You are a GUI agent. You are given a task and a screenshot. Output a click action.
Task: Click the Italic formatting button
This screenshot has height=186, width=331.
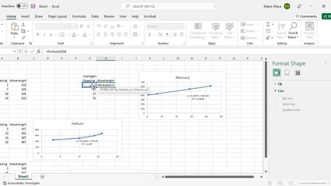point(44,35)
